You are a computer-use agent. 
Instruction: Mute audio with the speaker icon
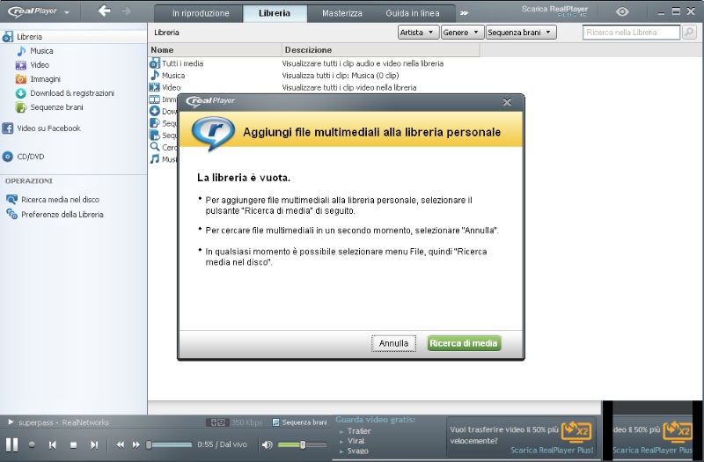pos(267,445)
